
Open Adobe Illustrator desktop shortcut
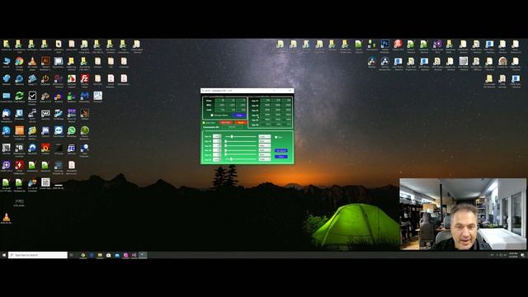click(x=45, y=61)
